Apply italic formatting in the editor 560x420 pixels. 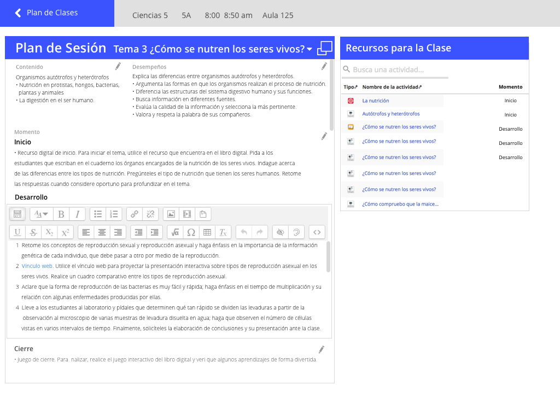(77, 214)
